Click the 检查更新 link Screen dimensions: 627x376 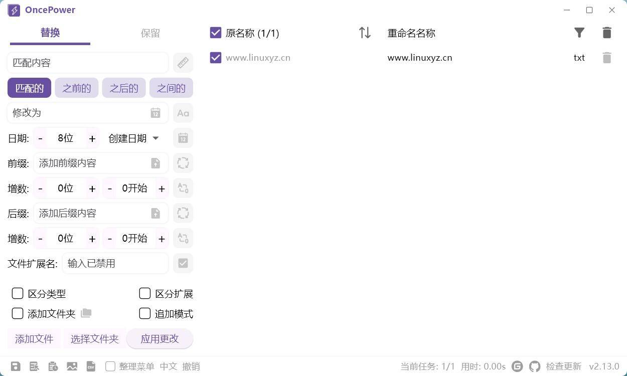564,366
